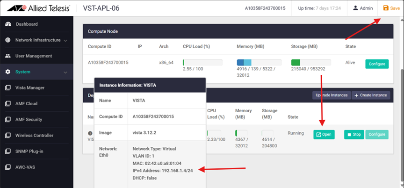The height and width of the screenshot is (188, 404).
Task: Click the VISTA instance storage bar
Action: [x=268, y=133]
